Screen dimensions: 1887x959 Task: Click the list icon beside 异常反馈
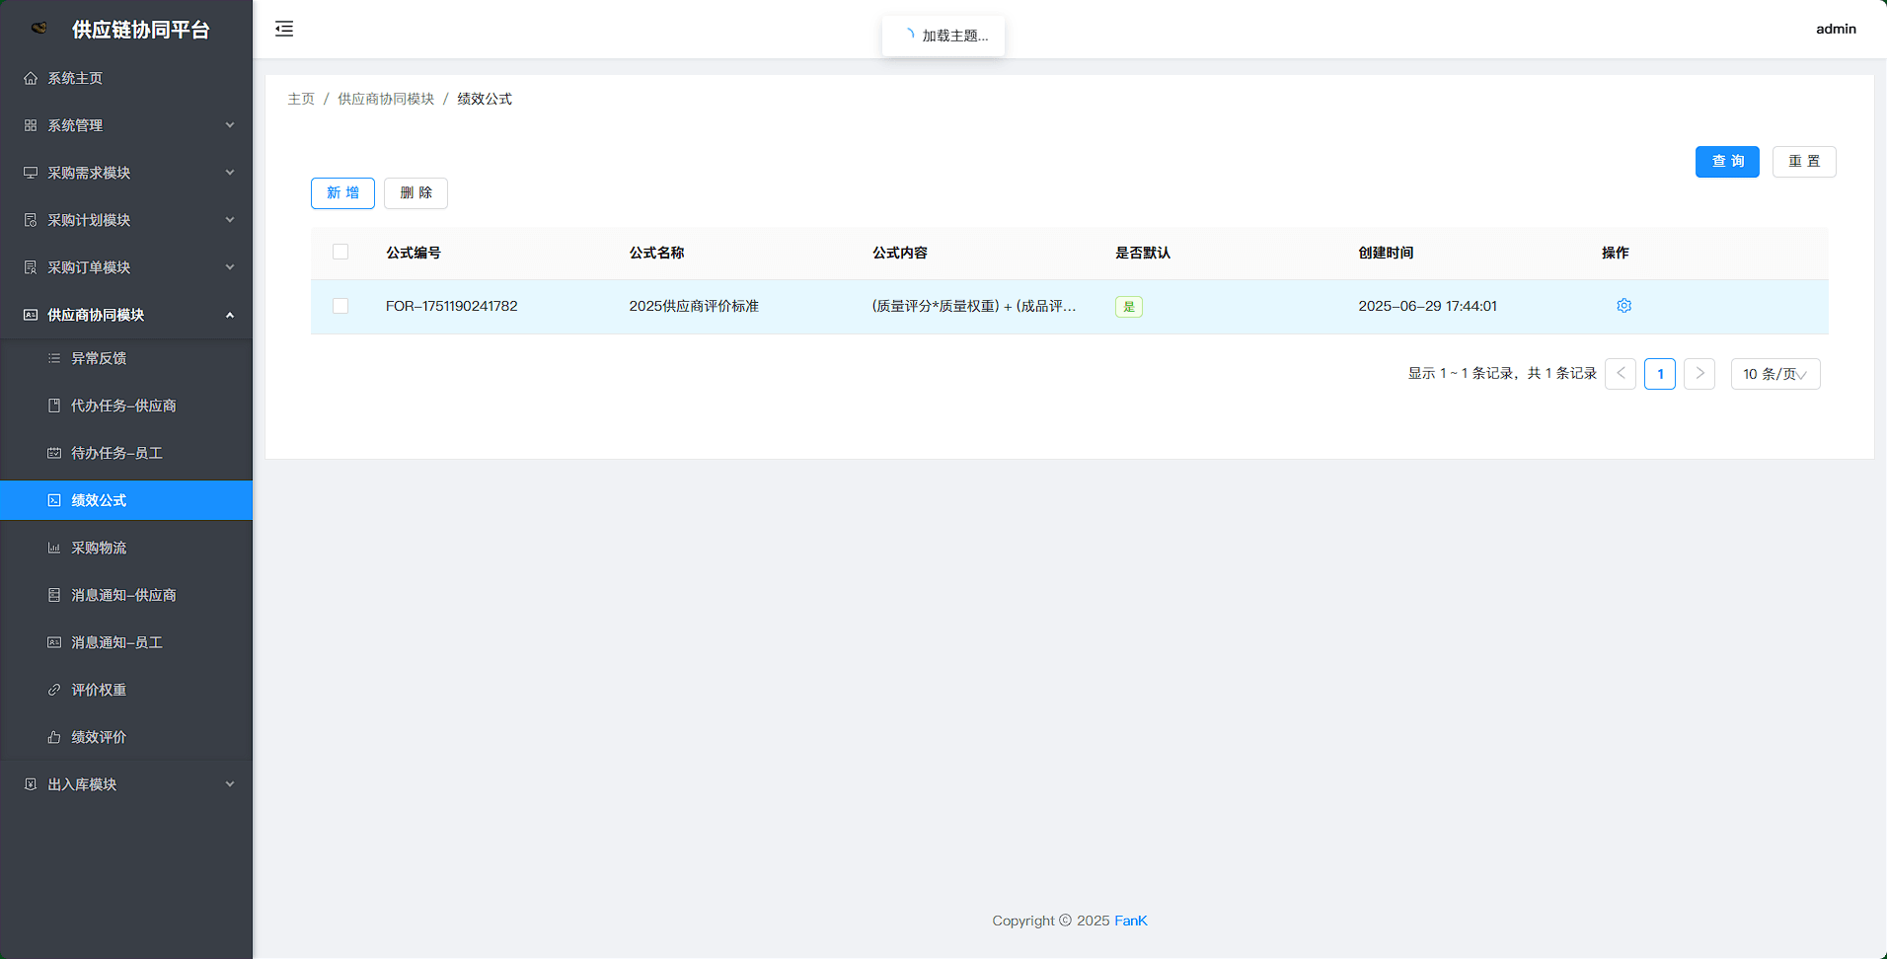(54, 358)
